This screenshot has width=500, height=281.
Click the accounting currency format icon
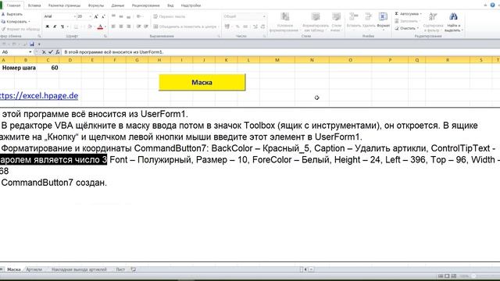click(x=227, y=27)
